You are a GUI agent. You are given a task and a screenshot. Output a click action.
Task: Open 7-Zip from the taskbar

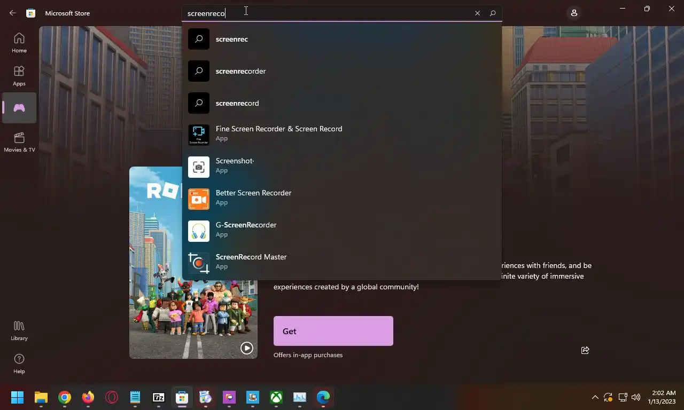pyautogui.click(x=159, y=397)
